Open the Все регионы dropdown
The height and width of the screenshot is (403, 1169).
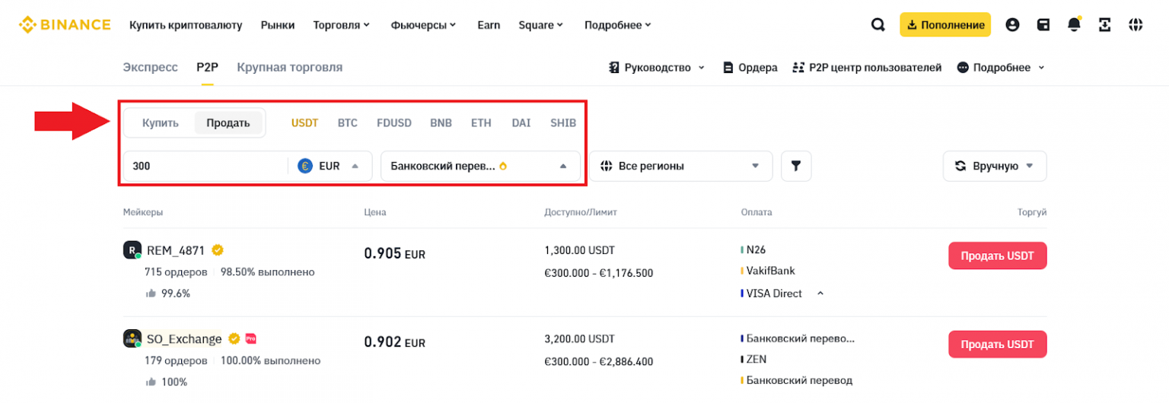click(x=680, y=166)
